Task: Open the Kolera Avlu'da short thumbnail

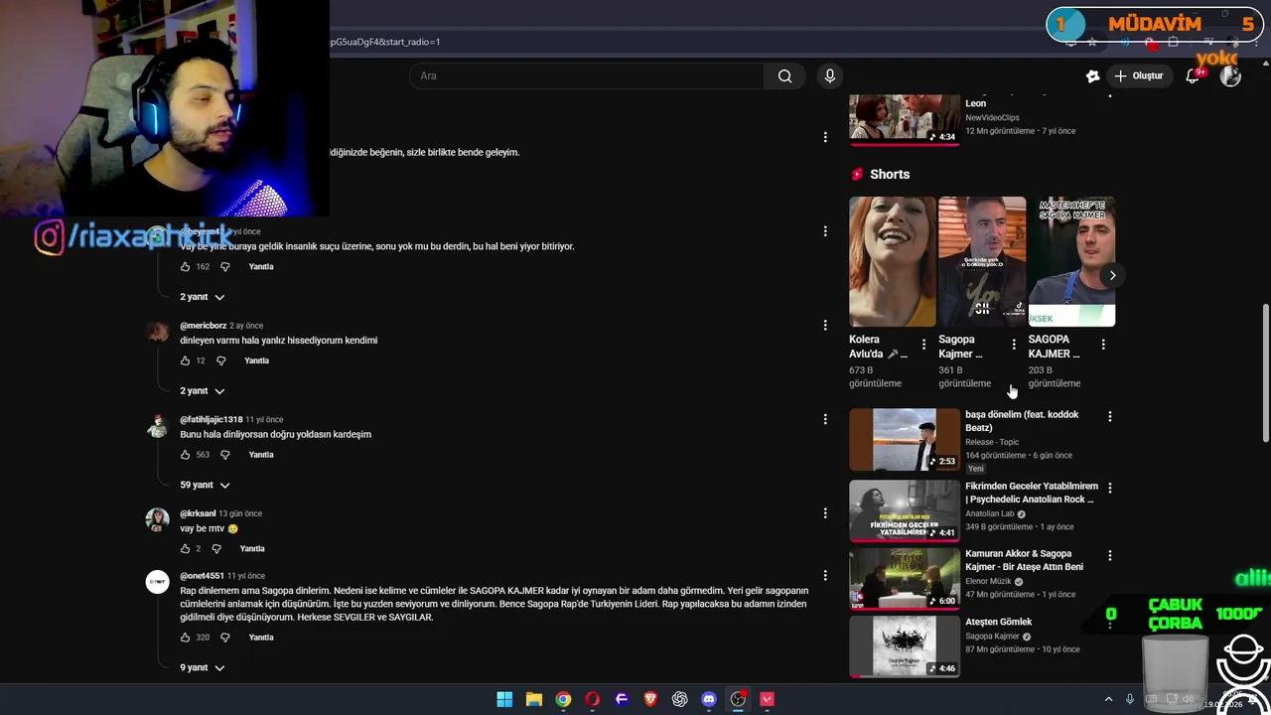Action: coord(893,261)
